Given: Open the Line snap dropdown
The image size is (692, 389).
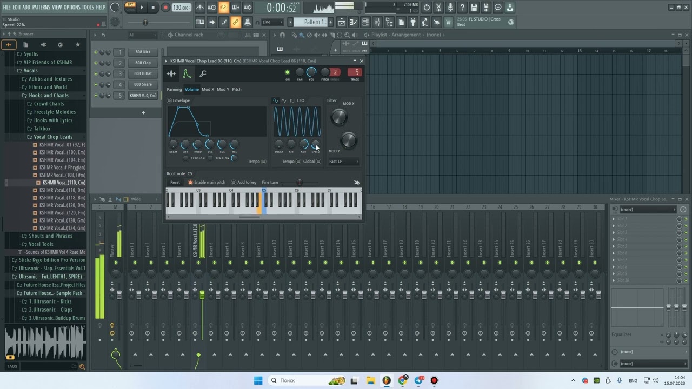Looking at the screenshot, I should pyautogui.click(x=272, y=22).
